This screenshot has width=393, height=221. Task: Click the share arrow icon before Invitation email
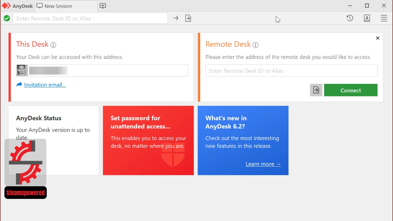point(19,84)
